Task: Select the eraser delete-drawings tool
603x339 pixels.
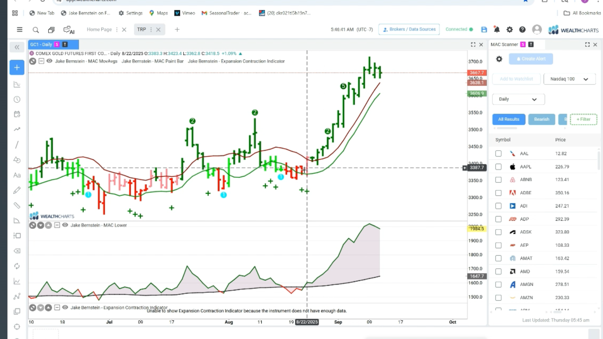Action: click(17, 251)
